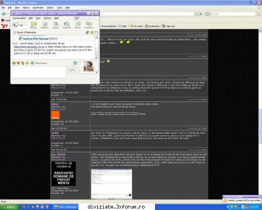Click the orange Buzz icon
Image resolution: width=262 pixels, height=210 pixels.
tap(27, 63)
